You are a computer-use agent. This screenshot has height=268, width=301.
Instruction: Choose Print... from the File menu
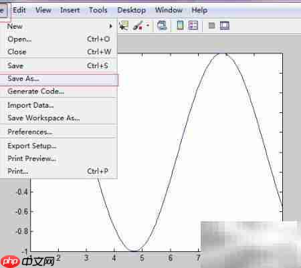[59, 171]
